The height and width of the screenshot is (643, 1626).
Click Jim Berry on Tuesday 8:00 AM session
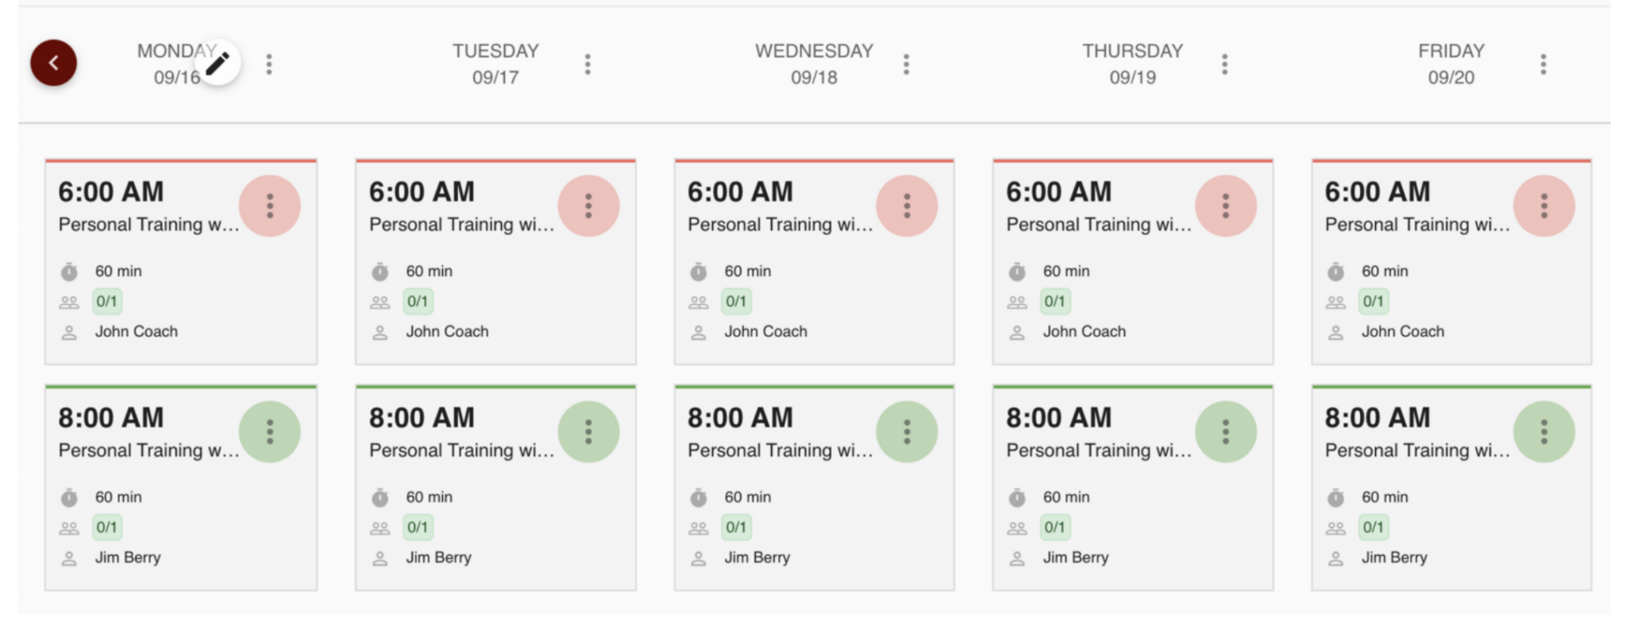click(438, 557)
